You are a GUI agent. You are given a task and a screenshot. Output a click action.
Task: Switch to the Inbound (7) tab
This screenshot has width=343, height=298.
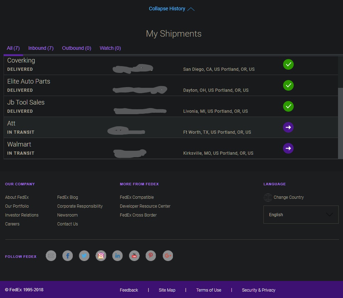[41, 48]
